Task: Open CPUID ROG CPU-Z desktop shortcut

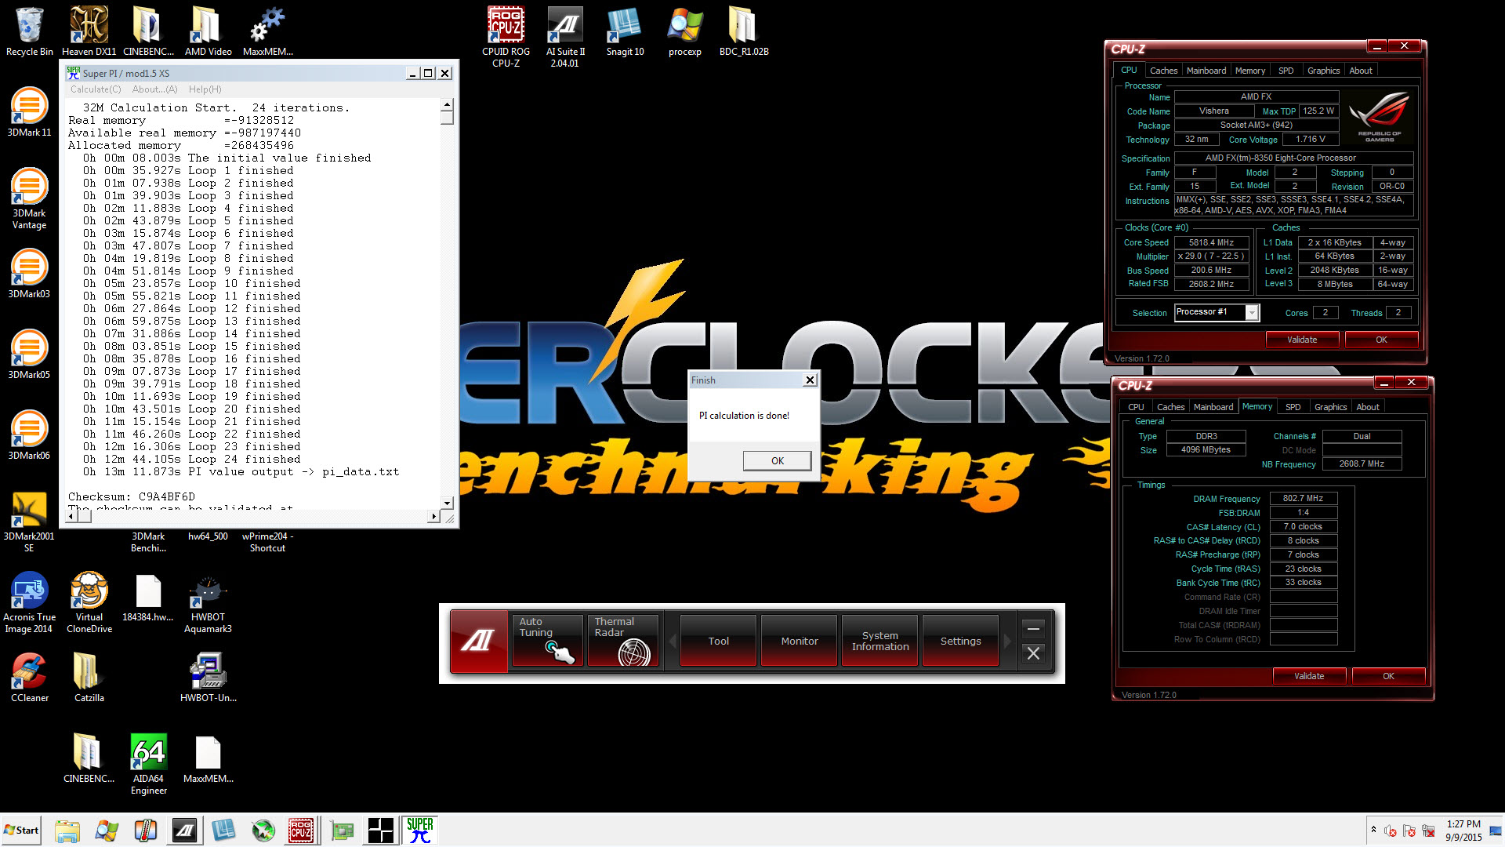Action: tap(506, 37)
